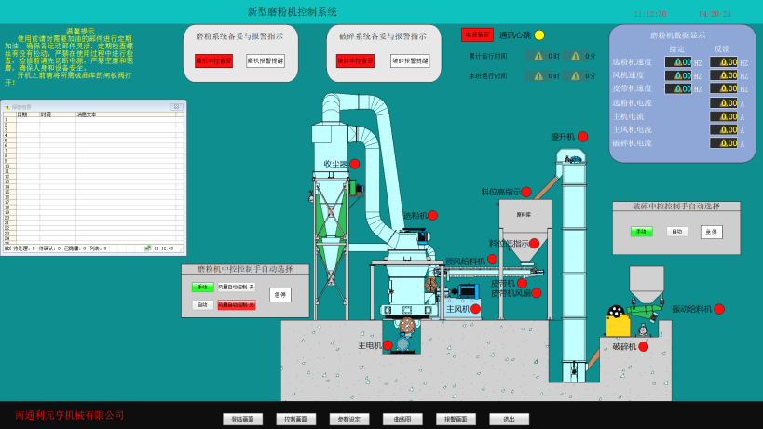Open the 参数设定 screen from bottom bar

(x=349, y=419)
